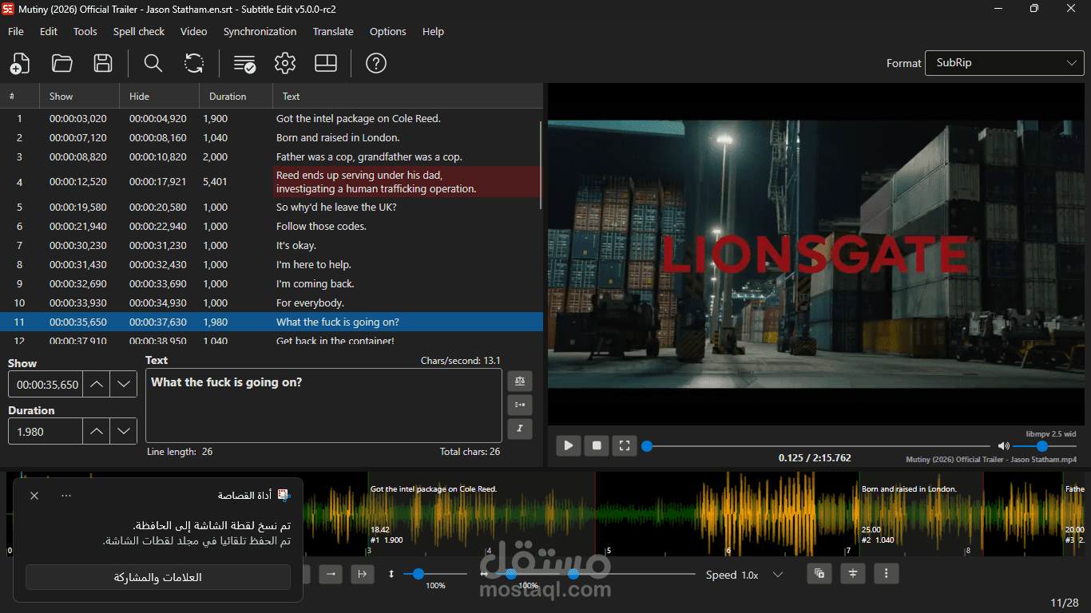
Task: Click the volume slider handle
Action: click(x=1042, y=446)
